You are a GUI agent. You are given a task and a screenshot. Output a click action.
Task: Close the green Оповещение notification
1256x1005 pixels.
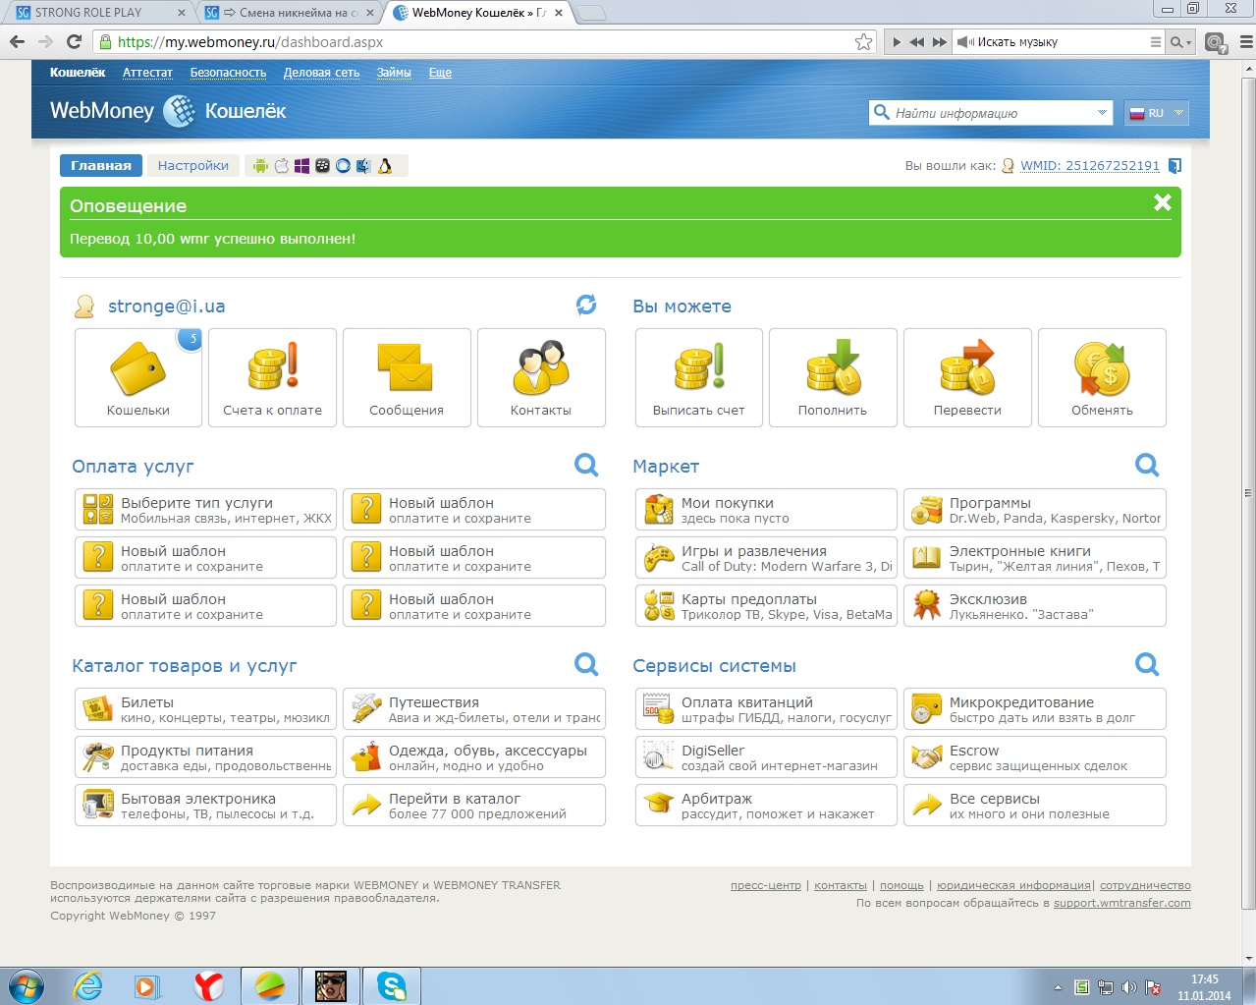point(1163,202)
